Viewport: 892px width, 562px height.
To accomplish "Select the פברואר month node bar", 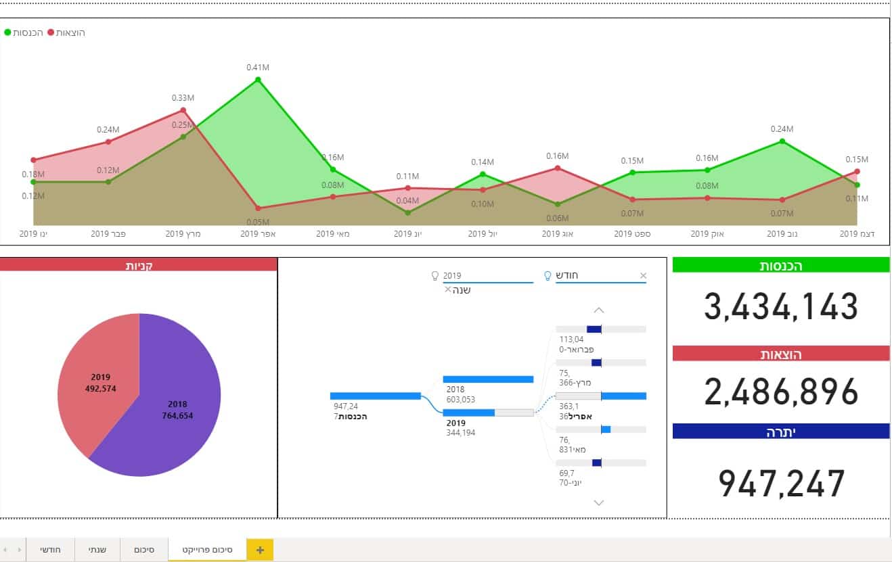I will tap(601, 329).
